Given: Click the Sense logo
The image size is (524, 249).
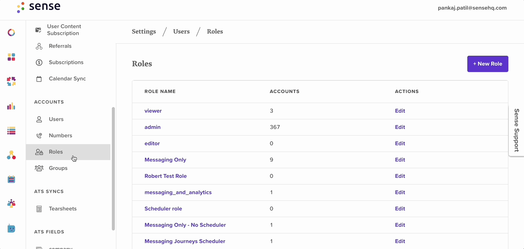Looking at the screenshot, I should (38, 7).
